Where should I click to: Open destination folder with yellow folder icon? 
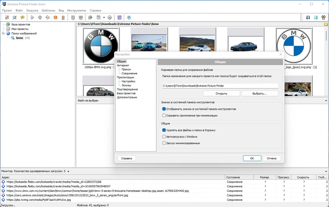tap(326, 24)
